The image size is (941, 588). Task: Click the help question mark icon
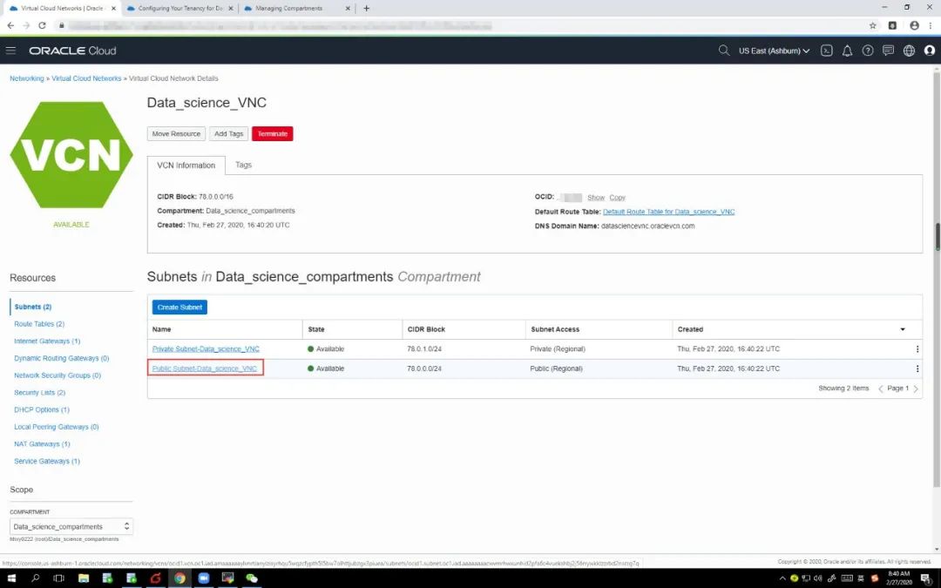[868, 51]
